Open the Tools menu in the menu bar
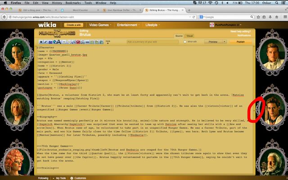The image size is (288, 180). point(88,3)
